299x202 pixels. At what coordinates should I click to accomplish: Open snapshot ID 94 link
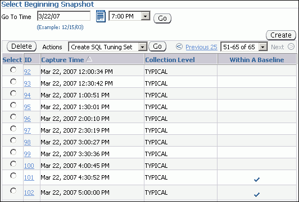[28, 95]
